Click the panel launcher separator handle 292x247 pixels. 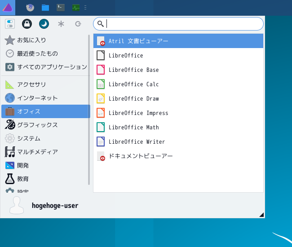(x=85, y=8)
